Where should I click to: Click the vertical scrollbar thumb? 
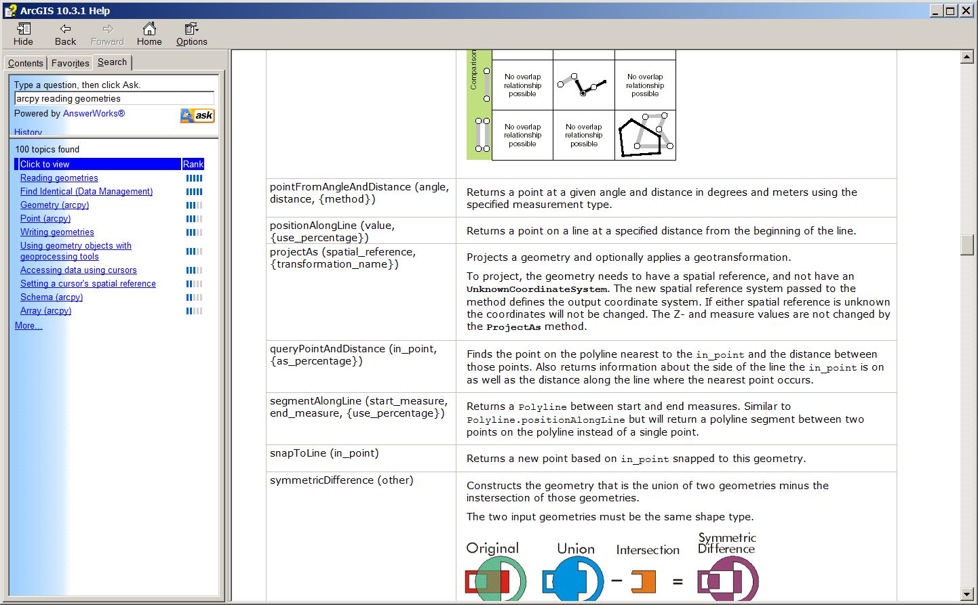(x=967, y=245)
